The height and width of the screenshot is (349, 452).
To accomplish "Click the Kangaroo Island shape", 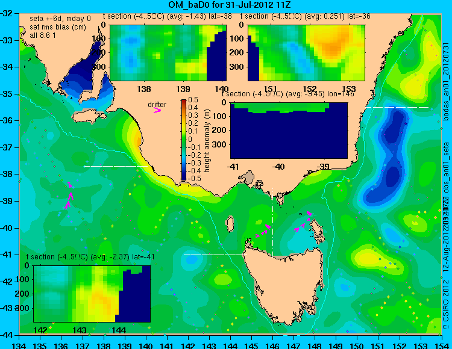I will [89, 117].
